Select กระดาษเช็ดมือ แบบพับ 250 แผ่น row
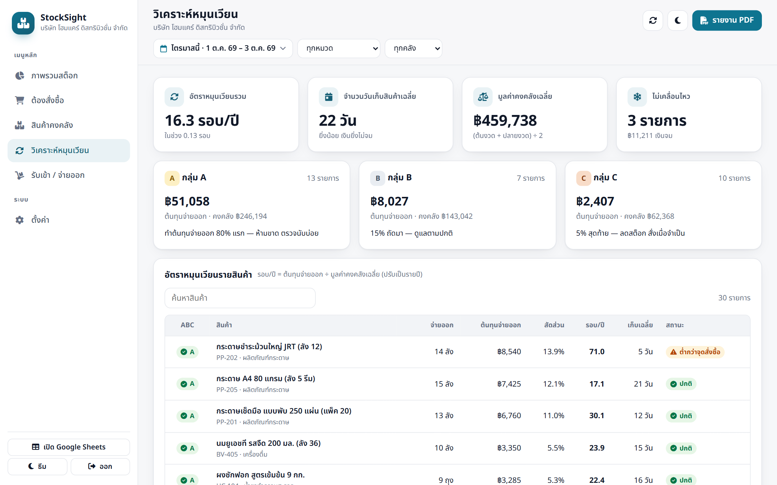 (x=457, y=416)
